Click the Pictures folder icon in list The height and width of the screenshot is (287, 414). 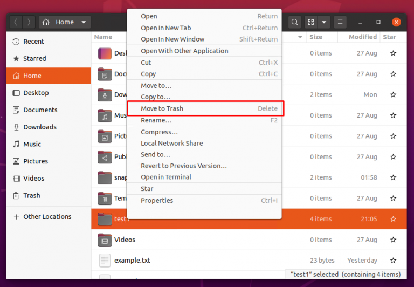[105, 136]
